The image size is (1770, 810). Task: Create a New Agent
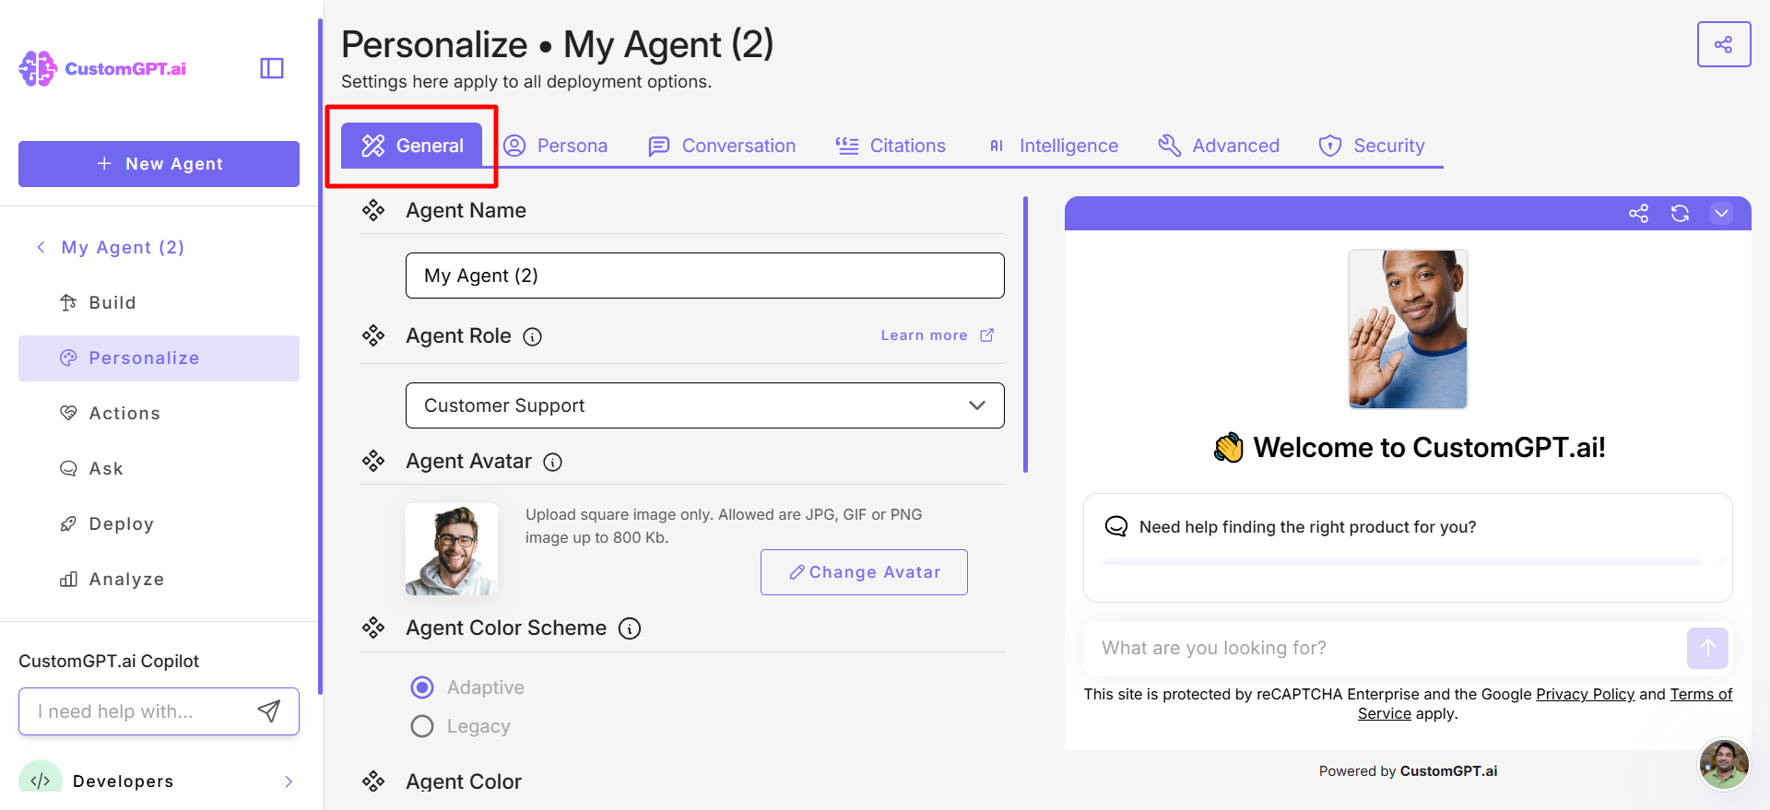159,164
